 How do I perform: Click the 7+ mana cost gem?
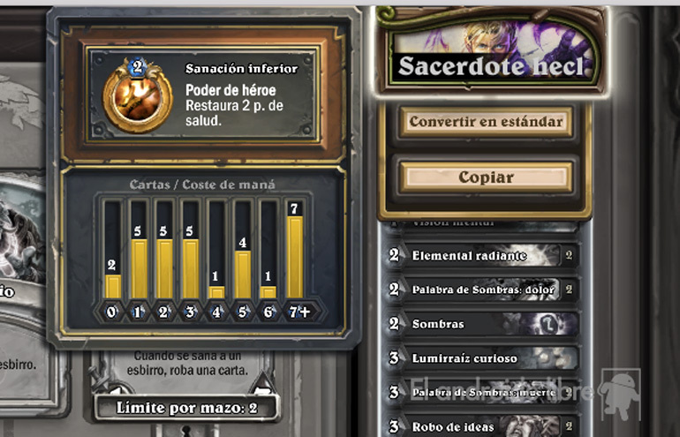tap(298, 312)
